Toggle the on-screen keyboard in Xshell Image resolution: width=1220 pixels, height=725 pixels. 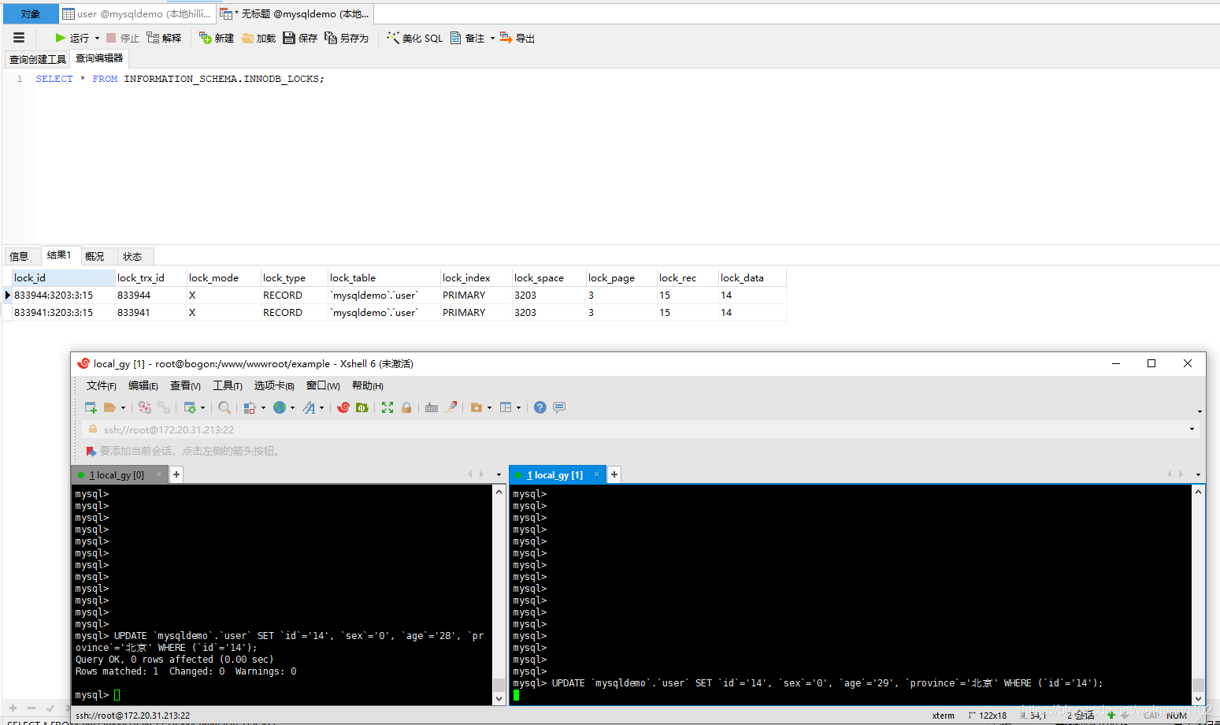pos(431,407)
